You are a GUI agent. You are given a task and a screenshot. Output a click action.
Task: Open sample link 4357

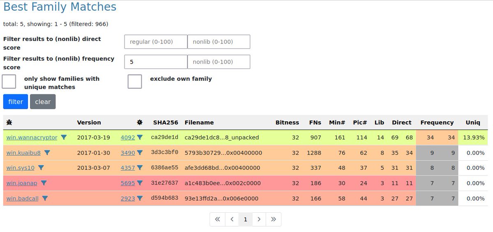(x=128, y=168)
